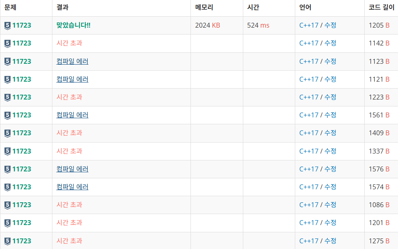Select the 1576 B code length value
The image size is (398, 249).
(379, 169)
